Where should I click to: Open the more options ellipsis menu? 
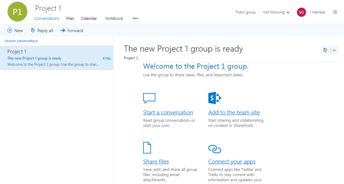[x=135, y=18]
